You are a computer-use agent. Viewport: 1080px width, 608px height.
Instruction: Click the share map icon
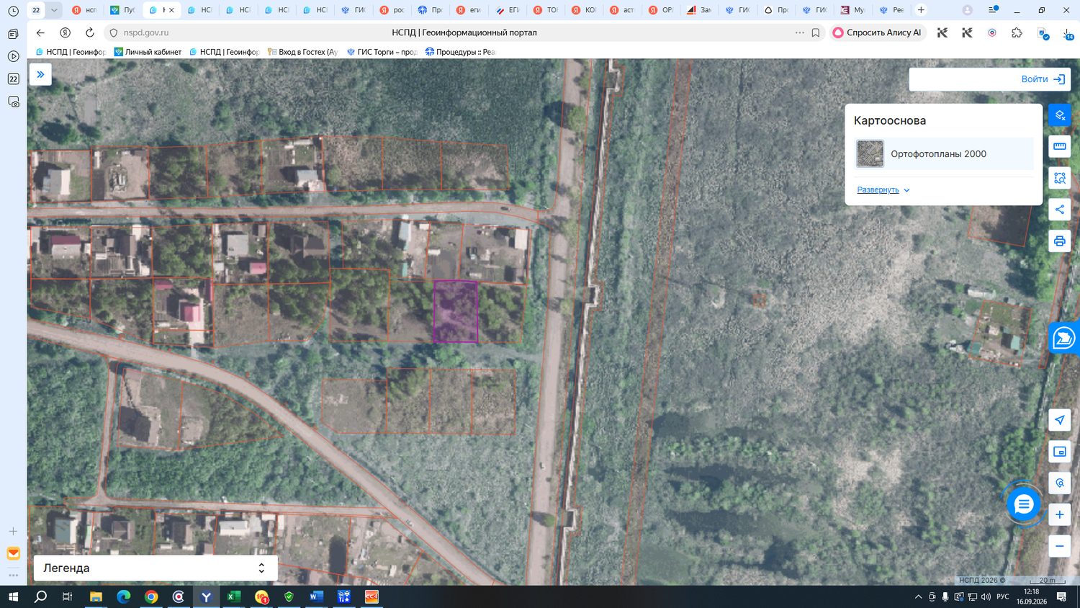1059,210
